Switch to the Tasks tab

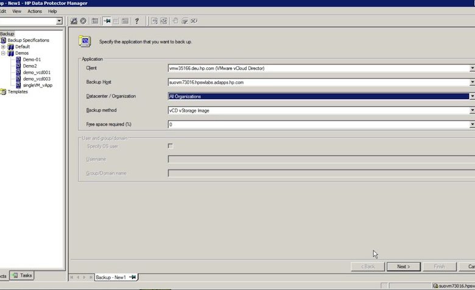click(22, 275)
